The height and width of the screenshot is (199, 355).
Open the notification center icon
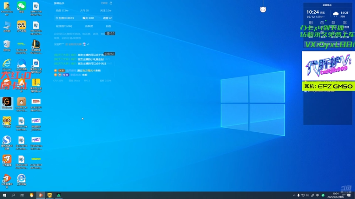[349, 195]
